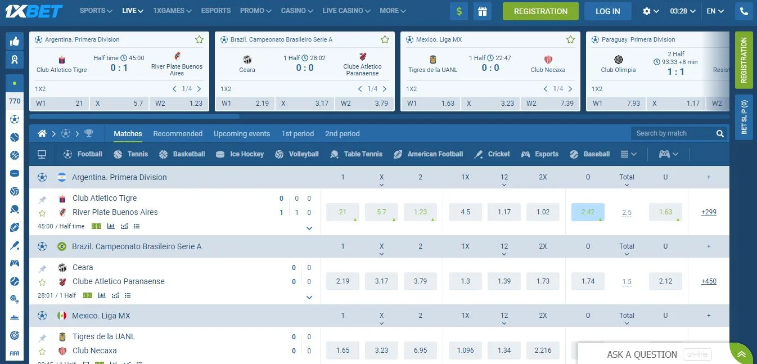Click Ask a Question chat bar
This screenshot has width=757, height=364.
click(x=653, y=354)
